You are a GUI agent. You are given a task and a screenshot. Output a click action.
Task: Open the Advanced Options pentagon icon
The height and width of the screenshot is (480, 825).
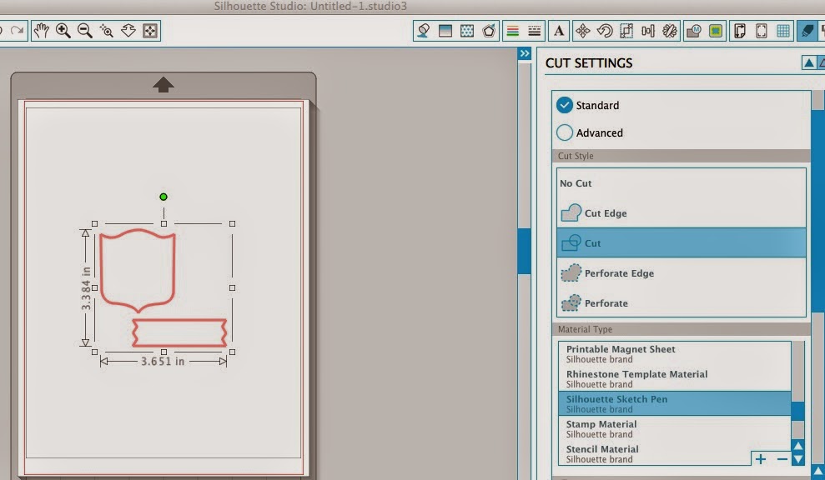[x=489, y=31]
